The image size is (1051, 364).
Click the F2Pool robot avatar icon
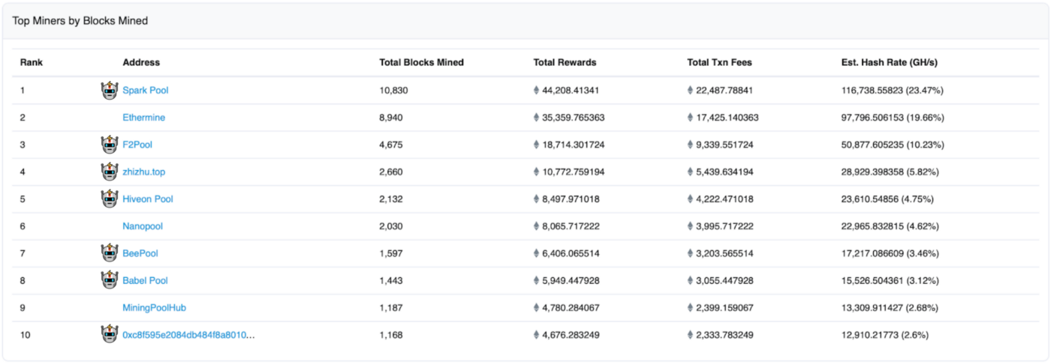[x=110, y=144]
